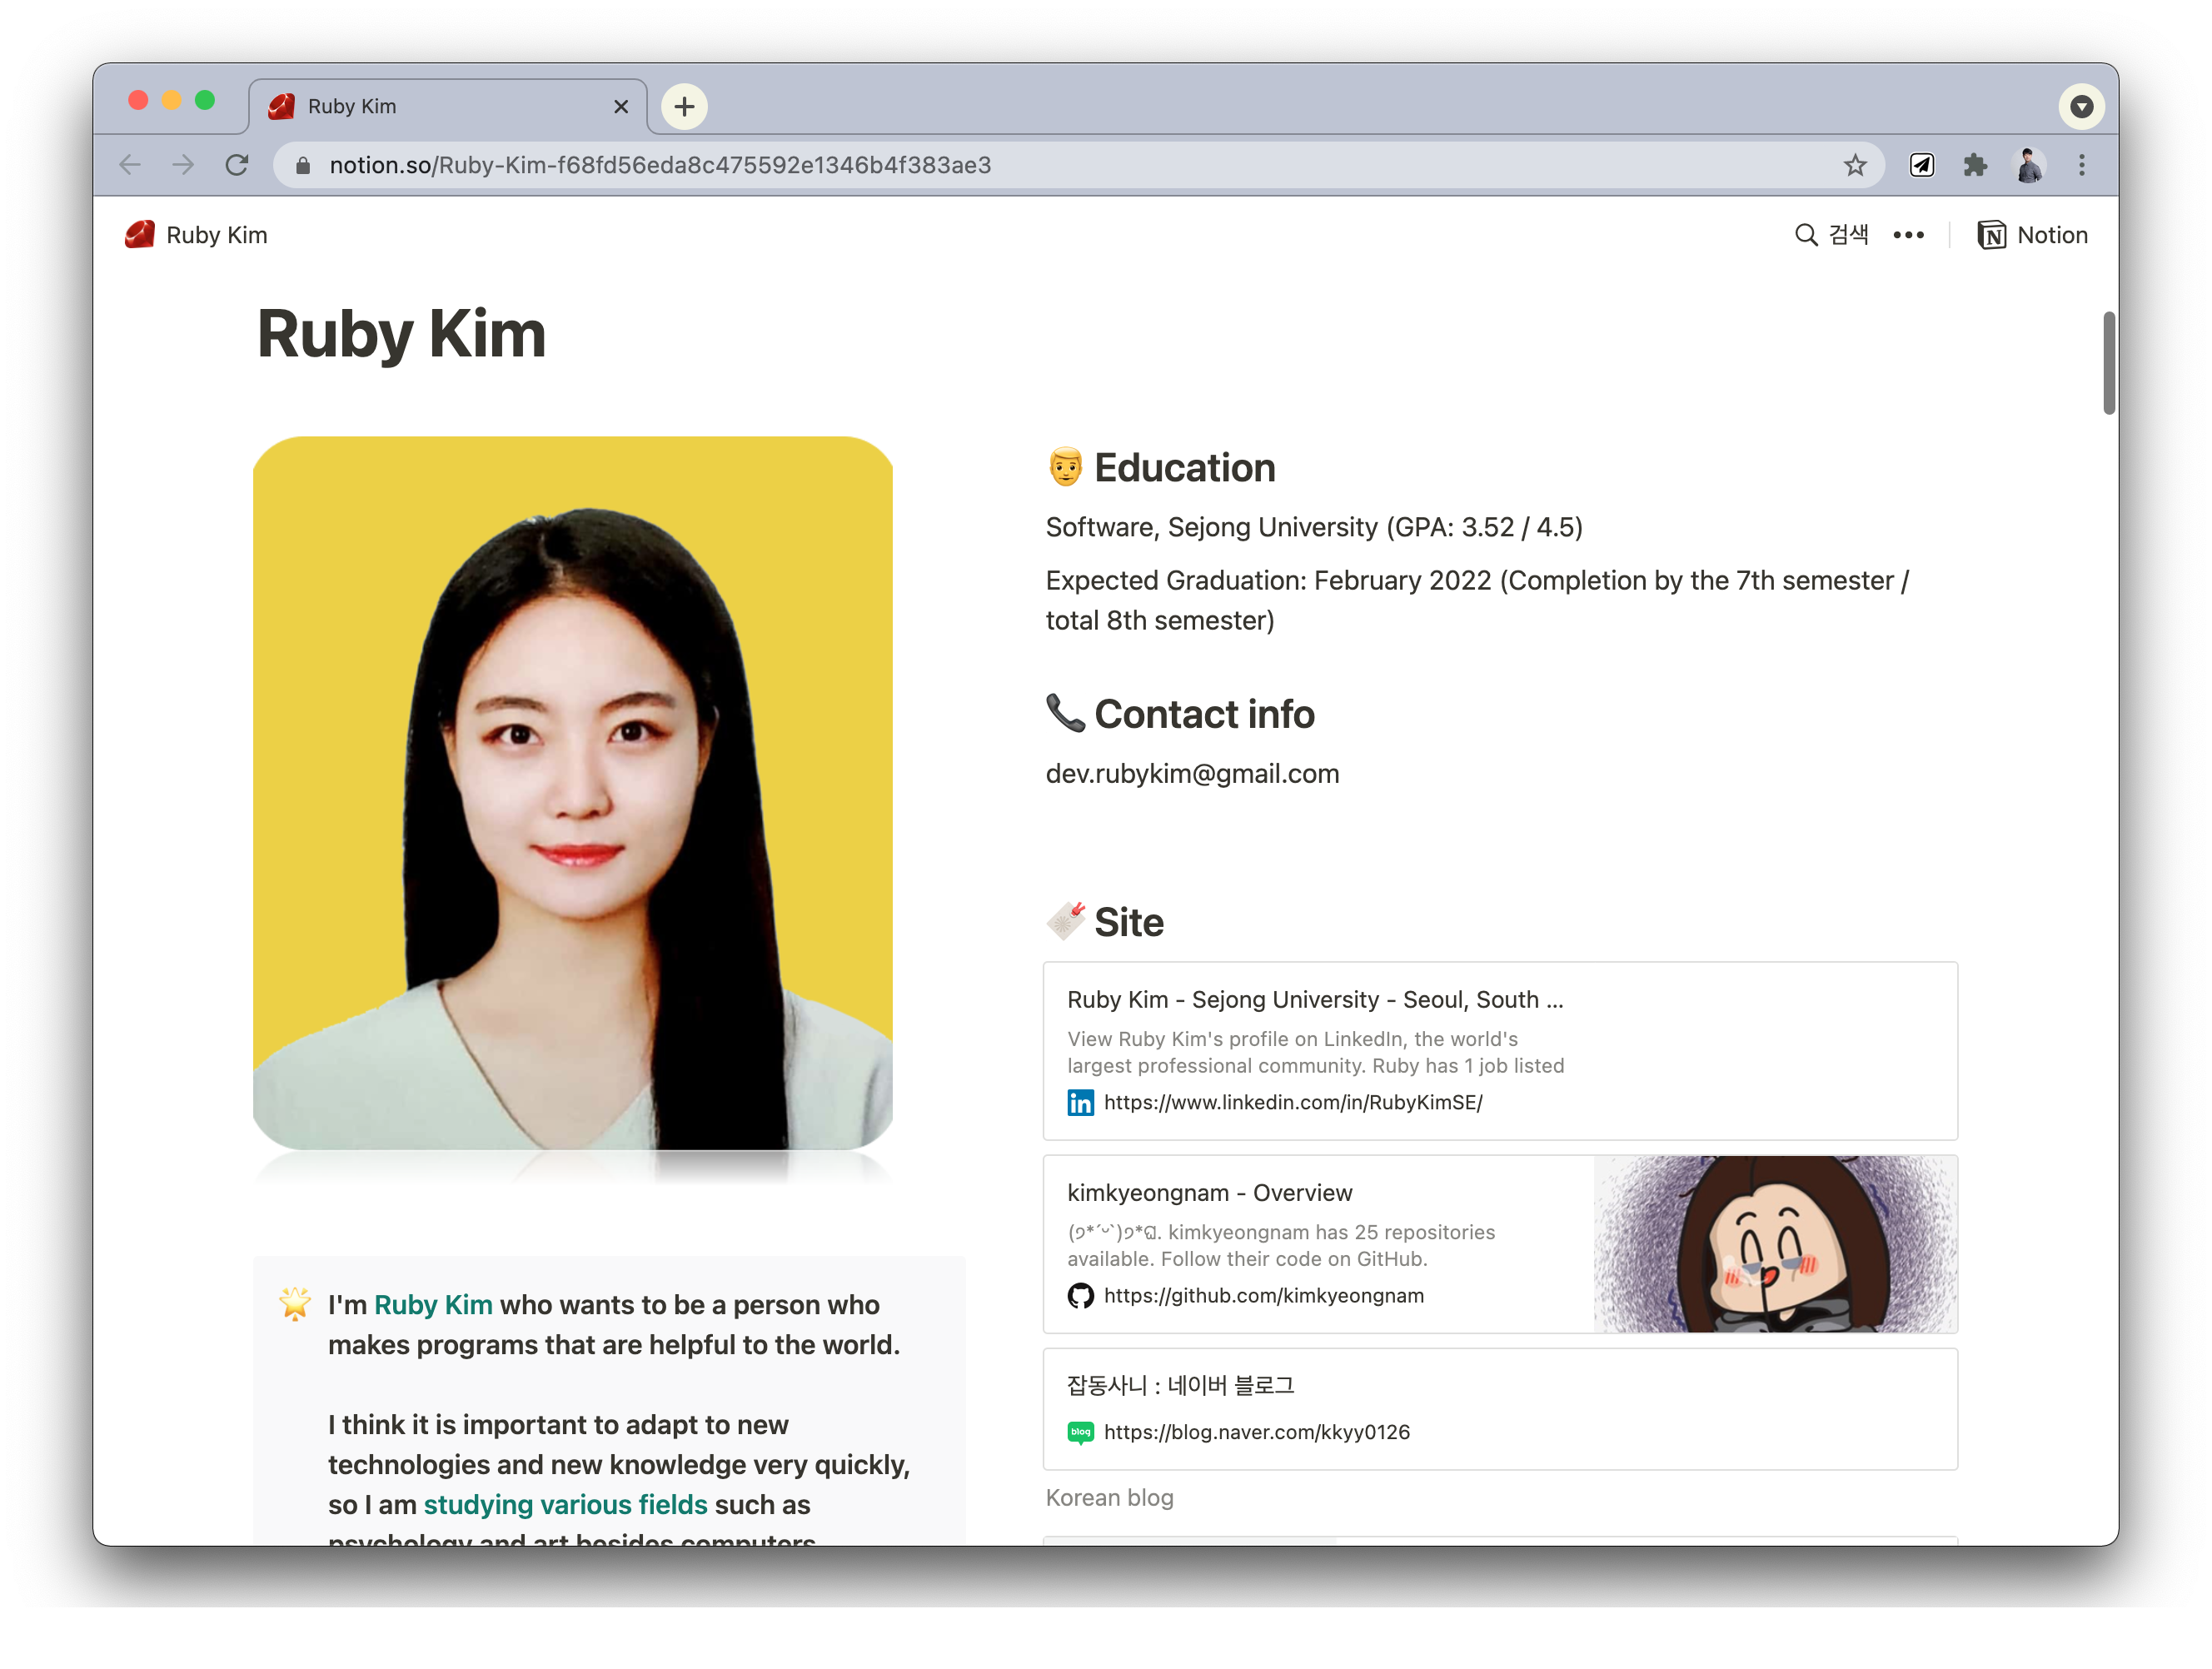Click the Notion logo button
The height and width of the screenshot is (1669, 2212).
(x=2032, y=235)
